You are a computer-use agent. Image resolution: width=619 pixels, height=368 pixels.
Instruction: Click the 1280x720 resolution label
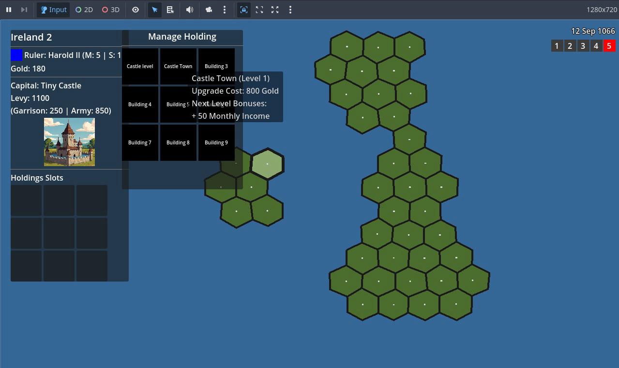point(602,10)
